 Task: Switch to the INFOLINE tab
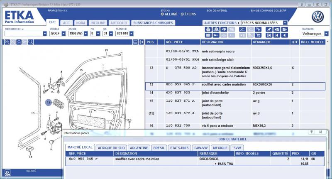coord(98,23)
